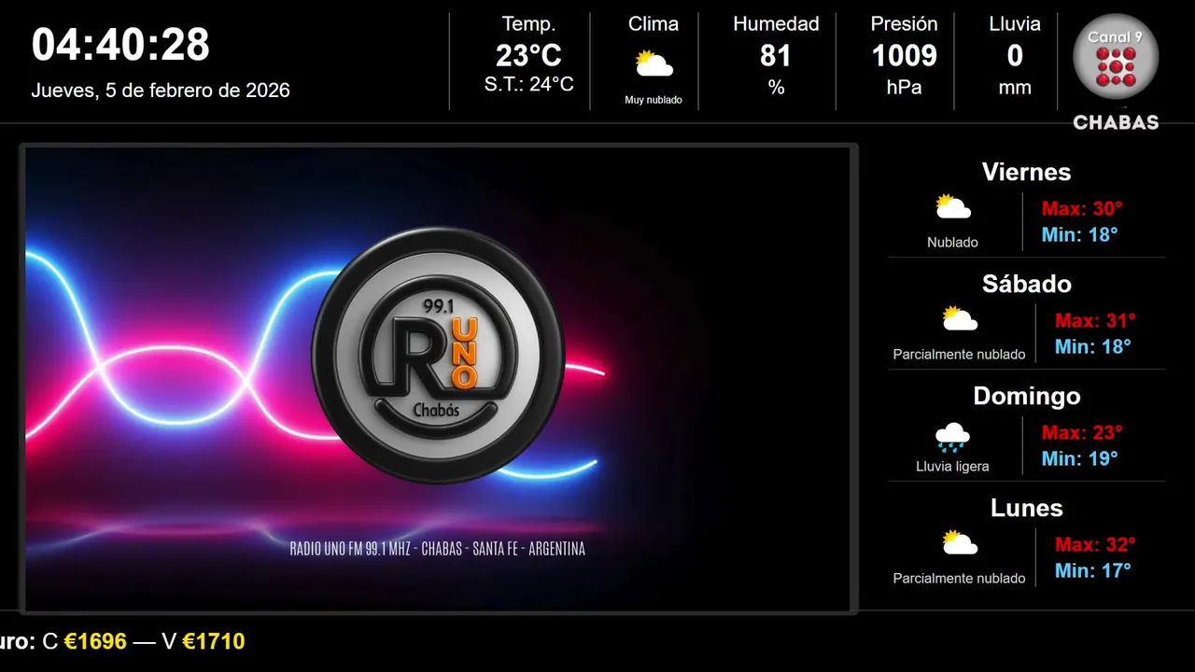
Task: Click Max: 32° for Lunes
Action: [x=1095, y=544]
